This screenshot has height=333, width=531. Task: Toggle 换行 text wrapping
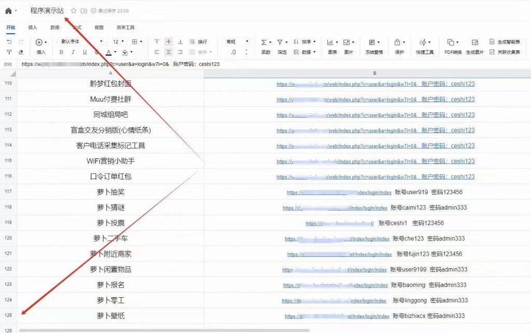(198, 41)
